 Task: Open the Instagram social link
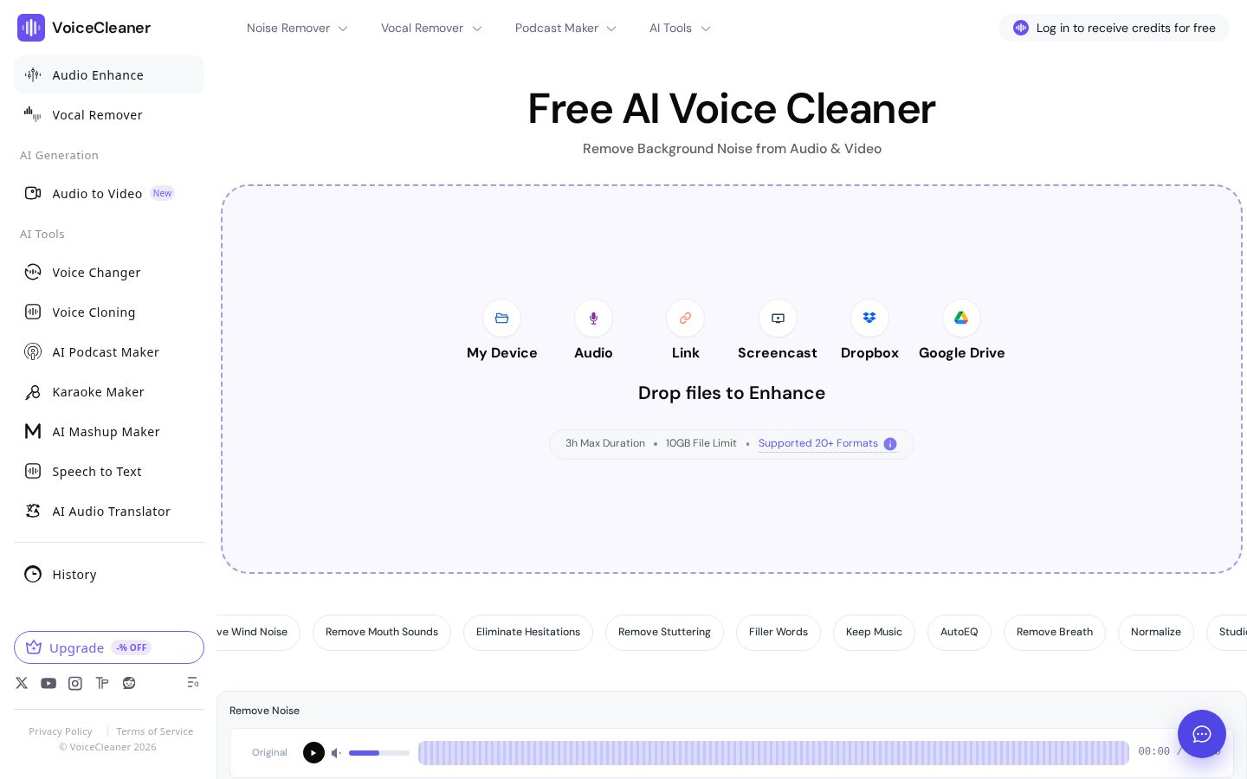coord(75,683)
